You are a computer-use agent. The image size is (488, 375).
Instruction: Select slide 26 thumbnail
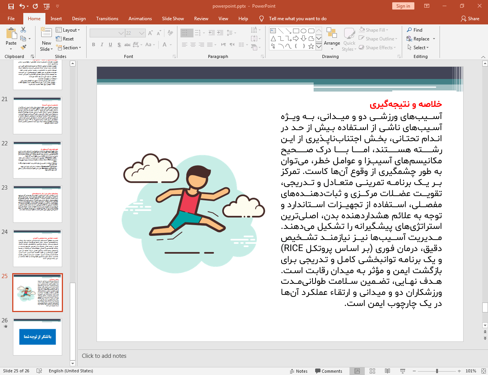pos(37,337)
